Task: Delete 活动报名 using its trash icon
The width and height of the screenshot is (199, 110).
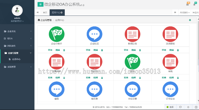Action: click(x=178, y=50)
